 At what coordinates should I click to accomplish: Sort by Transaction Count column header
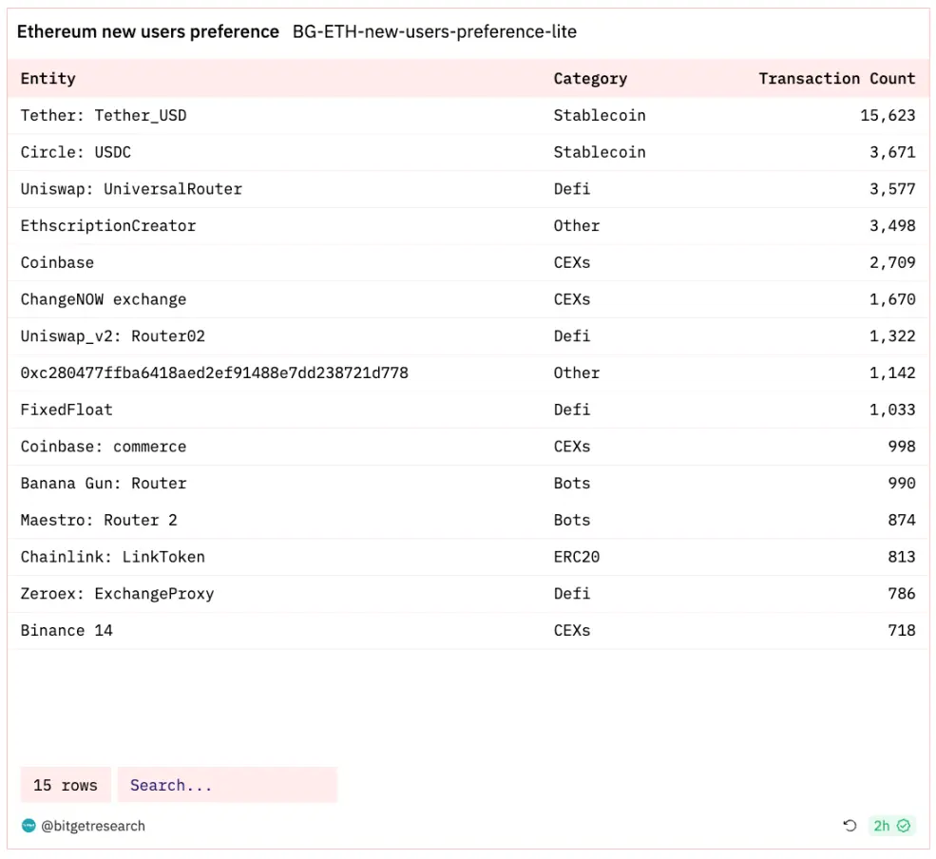tap(836, 79)
